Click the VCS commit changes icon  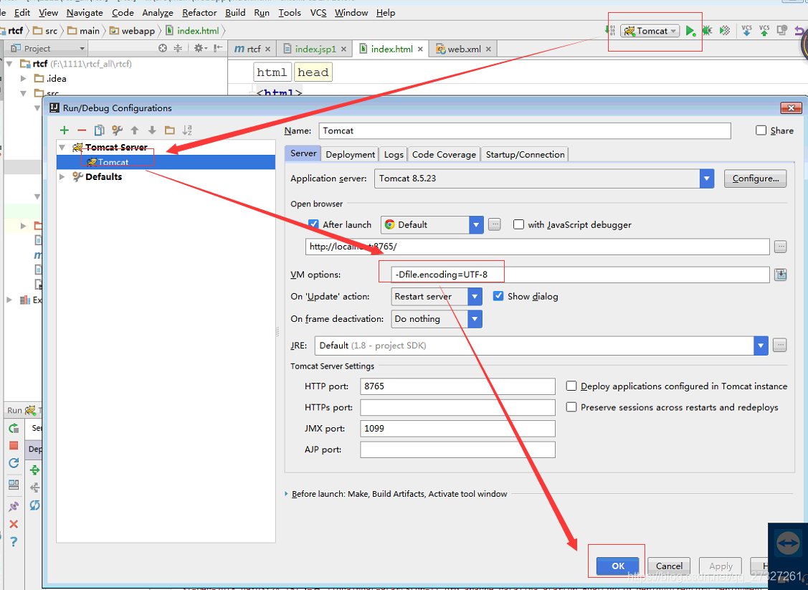pos(764,31)
